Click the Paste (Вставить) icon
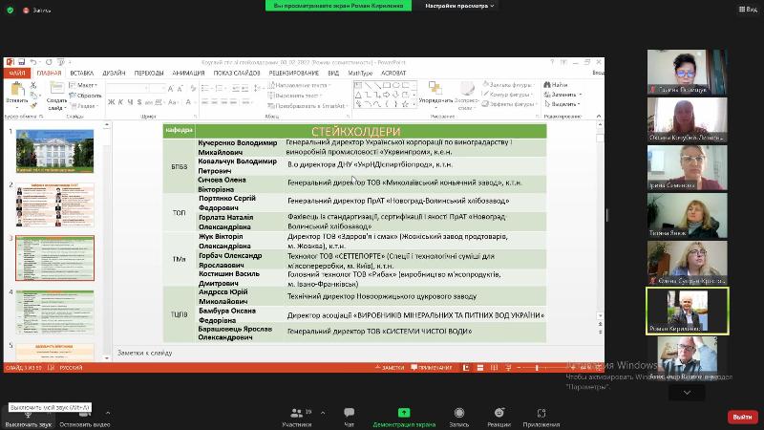The image size is (764, 430). tap(17, 89)
